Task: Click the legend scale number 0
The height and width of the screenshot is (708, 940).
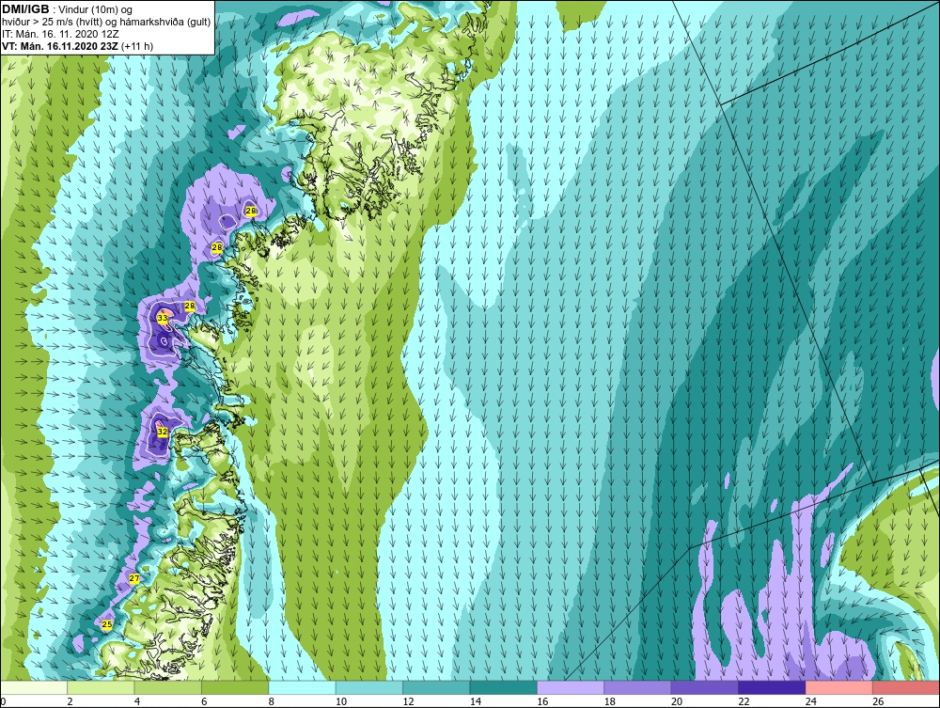Action: click(3, 701)
